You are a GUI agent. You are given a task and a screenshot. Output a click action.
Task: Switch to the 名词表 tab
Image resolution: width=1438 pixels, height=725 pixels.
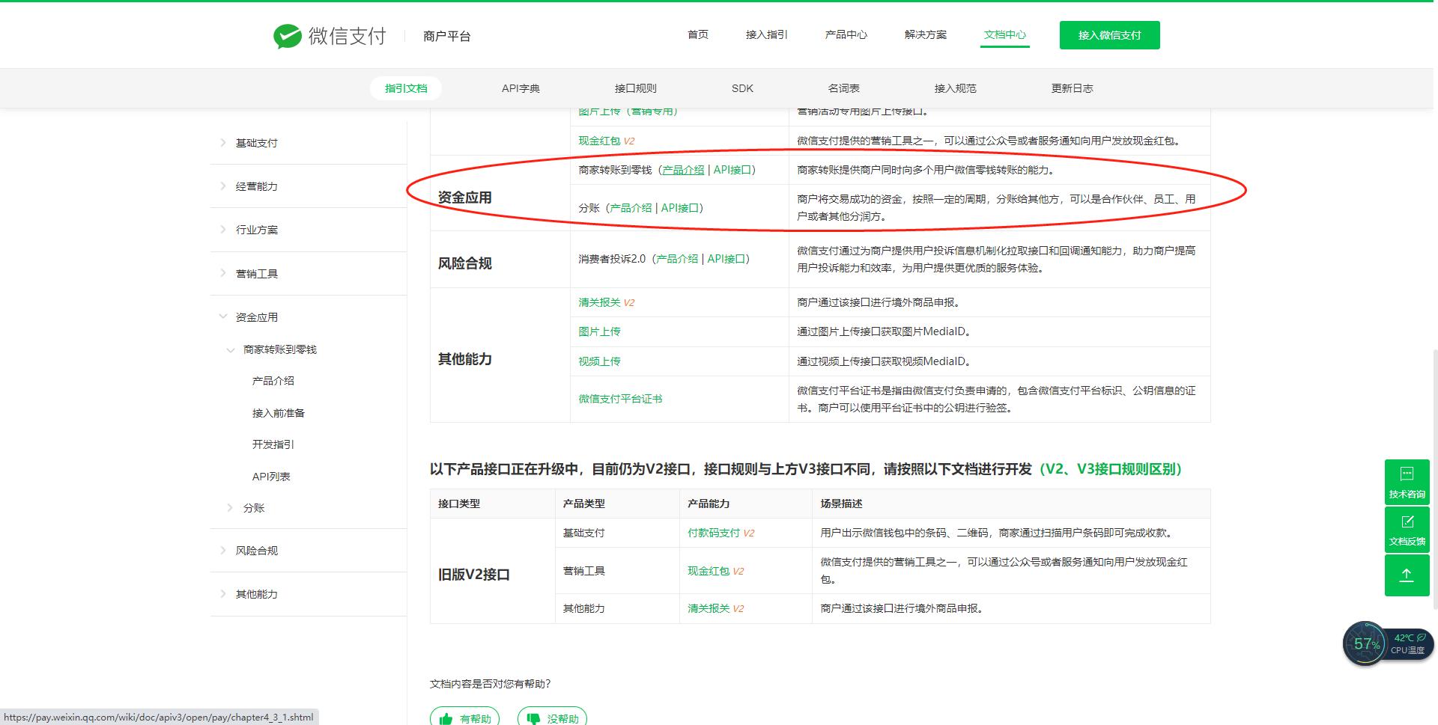tap(844, 88)
